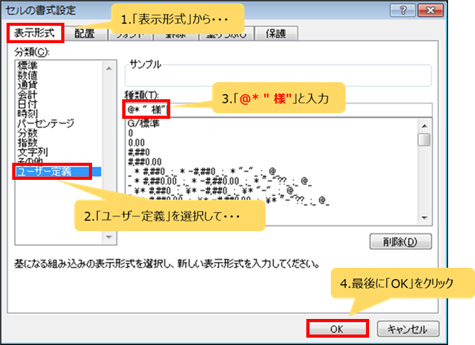Select 通貨 in the category list

28,85
